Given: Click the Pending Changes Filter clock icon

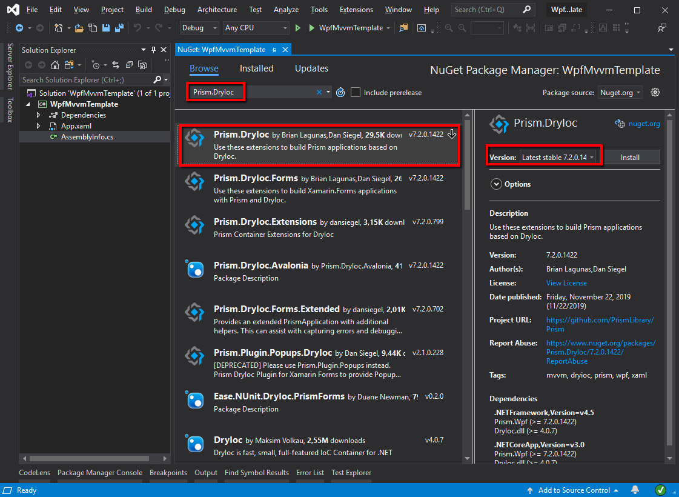Looking at the screenshot, I should (96, 65).
